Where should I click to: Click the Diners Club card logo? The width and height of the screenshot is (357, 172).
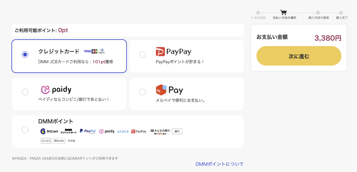pyautogui.click(x=102, y=51)
